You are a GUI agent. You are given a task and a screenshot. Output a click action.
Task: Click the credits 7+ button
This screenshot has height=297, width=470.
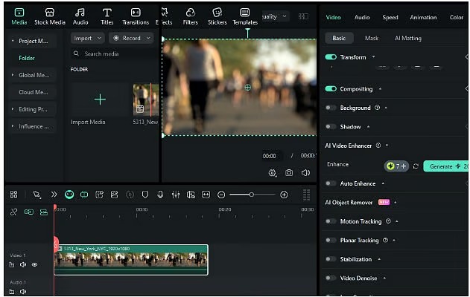click(396, 166)
